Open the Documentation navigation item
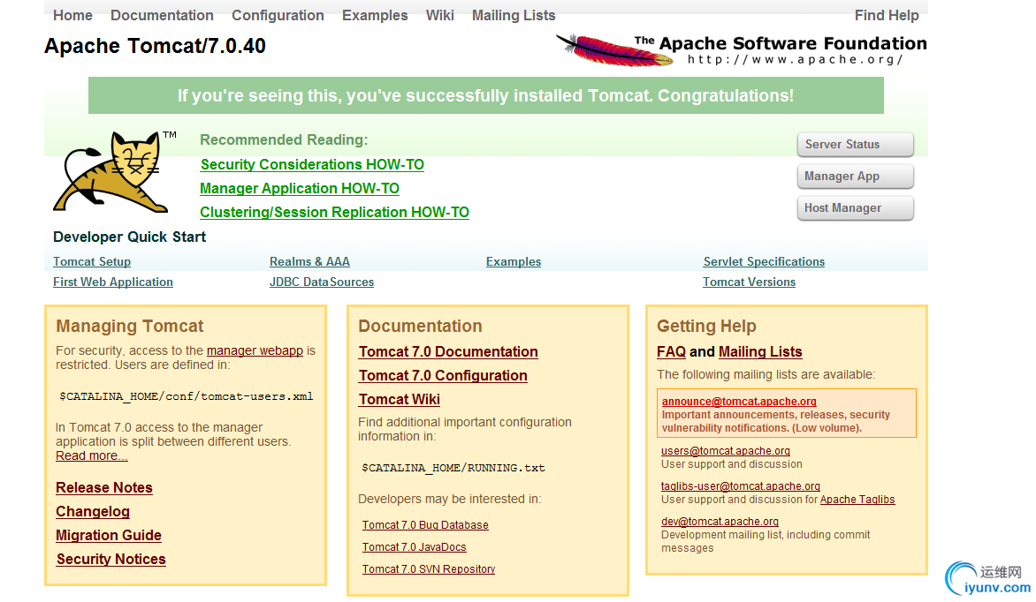The width and height of the screenshot is (1036, 602). (x=162, y=15)
